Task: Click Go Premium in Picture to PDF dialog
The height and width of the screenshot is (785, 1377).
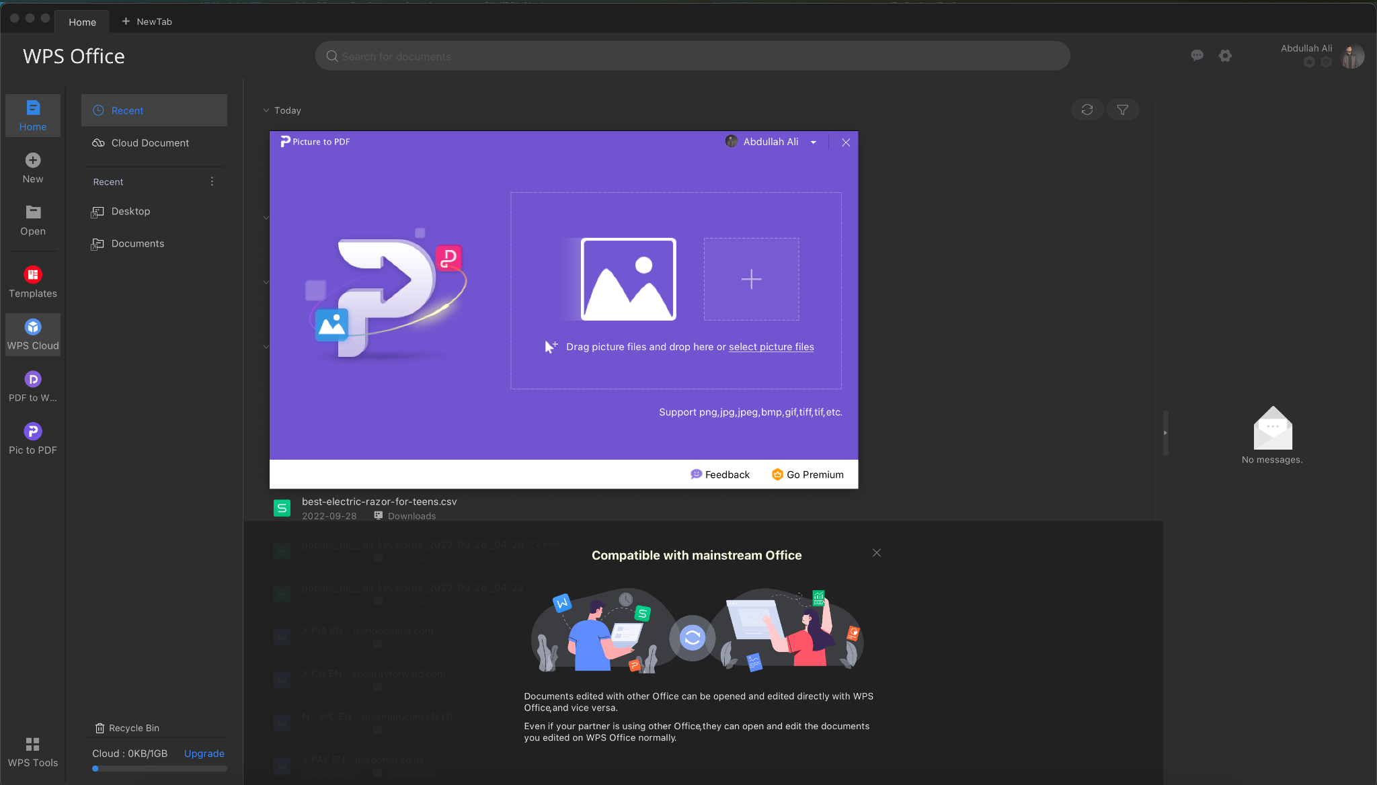Action: 808,474
